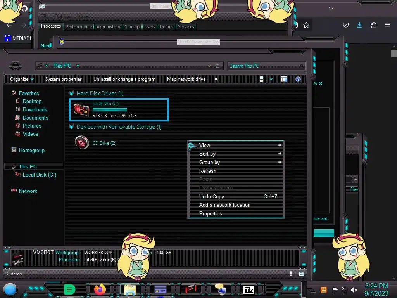Refresh This PC using address bar icon

pyautogui.click(x=217, y=66)
